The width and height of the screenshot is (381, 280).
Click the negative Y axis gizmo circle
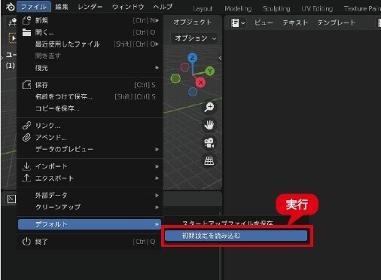(x=175, y=78)
